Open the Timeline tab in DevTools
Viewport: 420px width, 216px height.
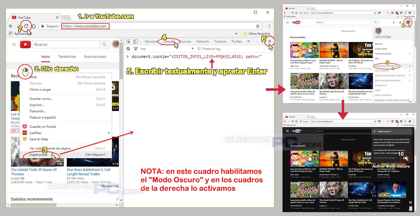(220, 42)
